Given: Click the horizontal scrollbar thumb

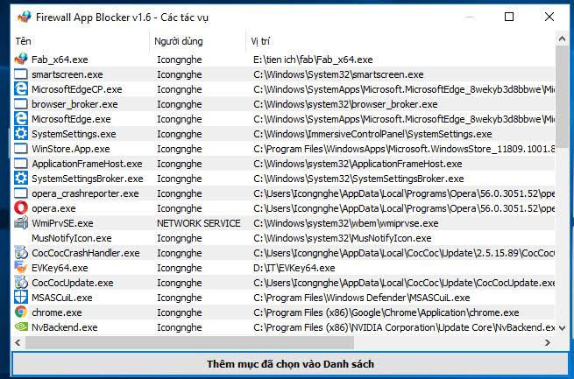Looking at the screenshot, I should click(x=189, y=342).
